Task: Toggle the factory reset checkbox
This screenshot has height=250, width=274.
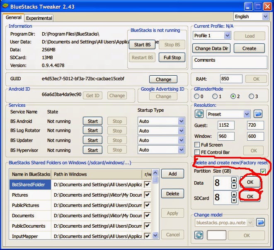Action: [263, 171]
